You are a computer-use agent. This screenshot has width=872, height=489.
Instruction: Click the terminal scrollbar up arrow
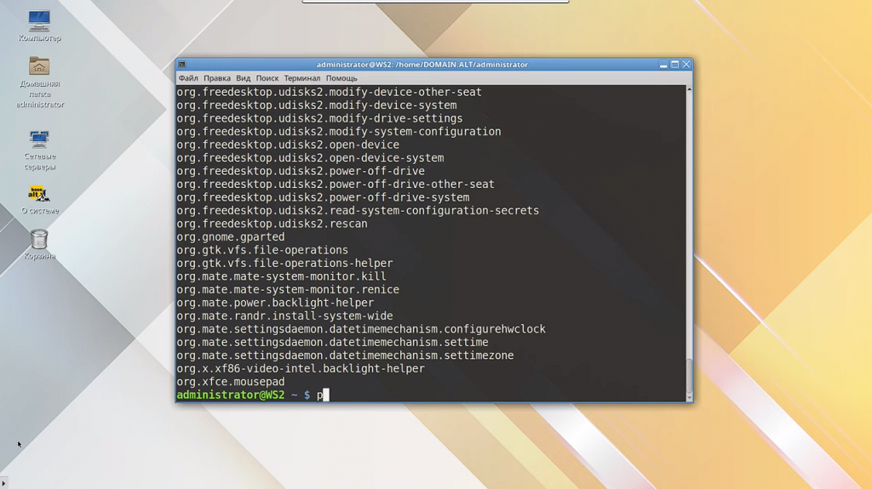pos(689,89)
